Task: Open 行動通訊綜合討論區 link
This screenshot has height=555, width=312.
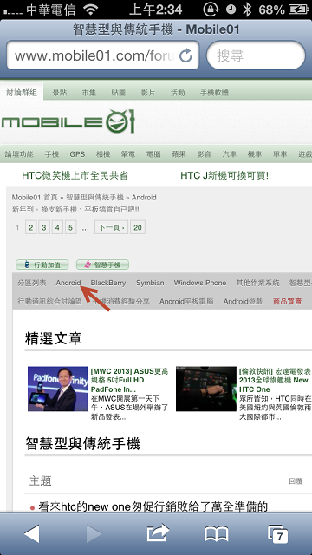Action: tap(50, 302)
